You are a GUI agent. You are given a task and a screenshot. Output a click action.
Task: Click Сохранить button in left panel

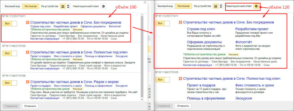(11, 106)
